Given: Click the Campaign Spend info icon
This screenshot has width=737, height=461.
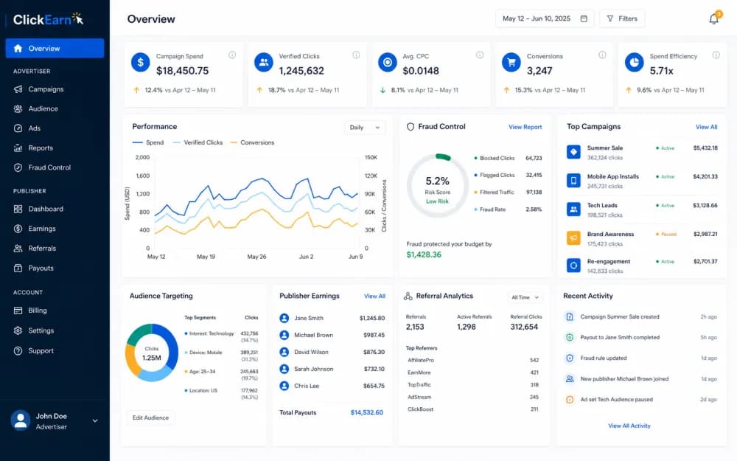Looking at the screenshot, I should 232,55.
